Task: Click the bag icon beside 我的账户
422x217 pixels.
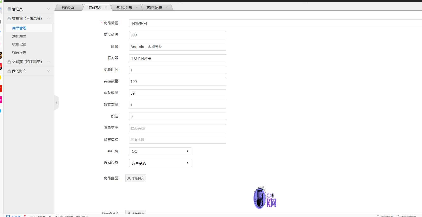Action: (9, 71)
